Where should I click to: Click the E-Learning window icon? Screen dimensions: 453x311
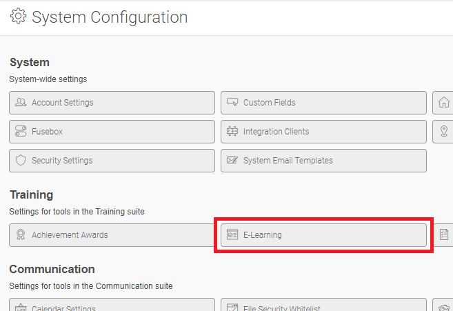(232, 234)
